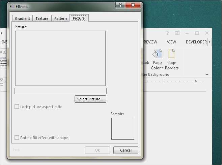The height and width of the screenshot is (165, 222).
Task: Click the Page Color paint bucket icon
Action: tap(157, 54)
